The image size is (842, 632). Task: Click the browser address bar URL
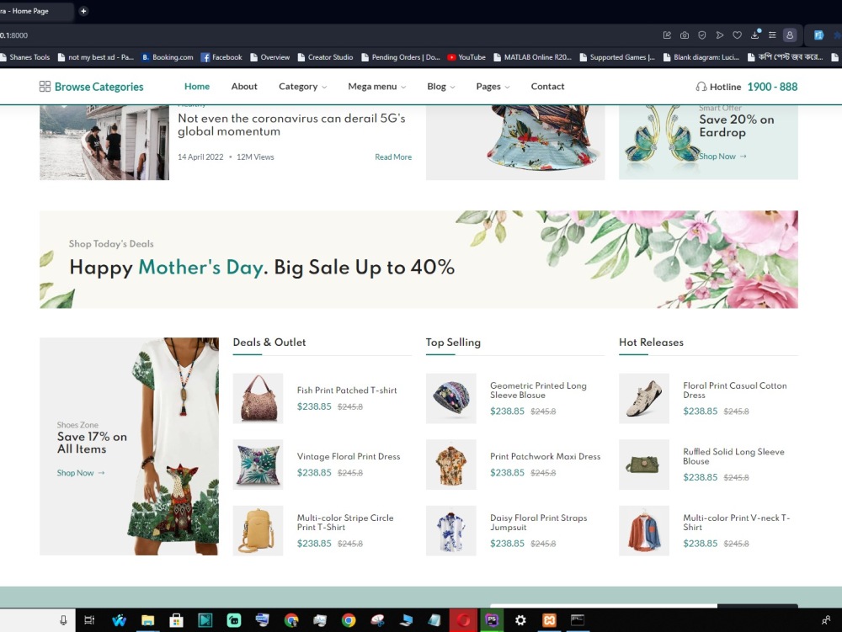pos(14,35)
